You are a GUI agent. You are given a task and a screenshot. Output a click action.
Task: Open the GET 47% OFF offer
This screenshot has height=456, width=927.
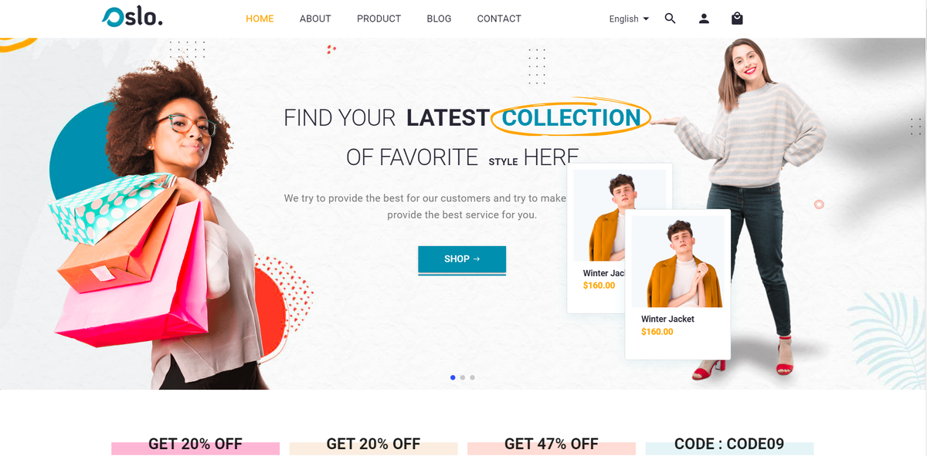coord(552,444)
